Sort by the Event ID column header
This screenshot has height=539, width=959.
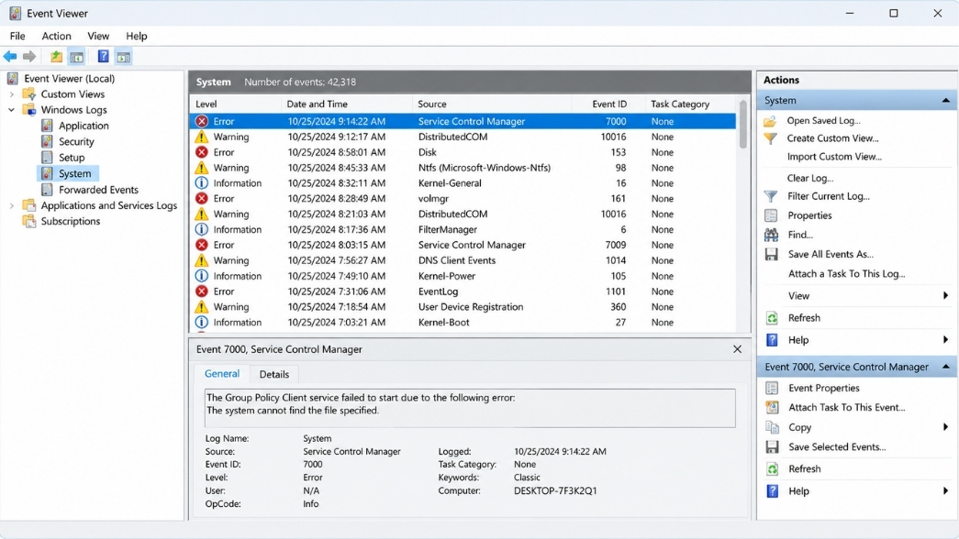[x=608, y=104]
